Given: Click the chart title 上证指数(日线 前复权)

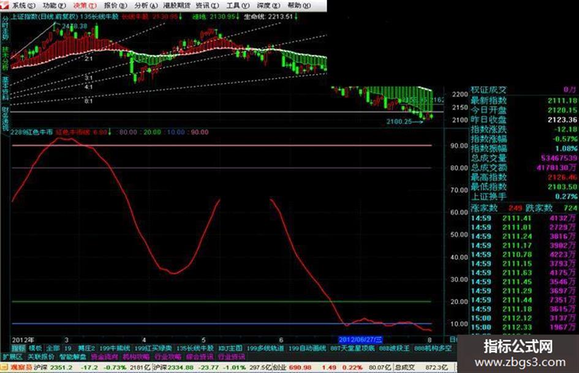Looking at the screenshot, I should click(x=44, y=17).
